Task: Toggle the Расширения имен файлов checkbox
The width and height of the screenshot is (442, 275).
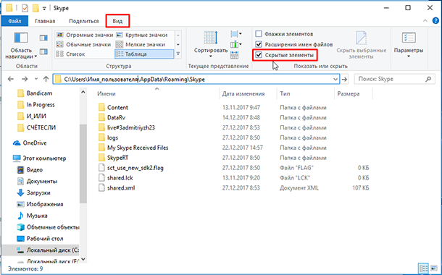Action: tap(259, 44)
